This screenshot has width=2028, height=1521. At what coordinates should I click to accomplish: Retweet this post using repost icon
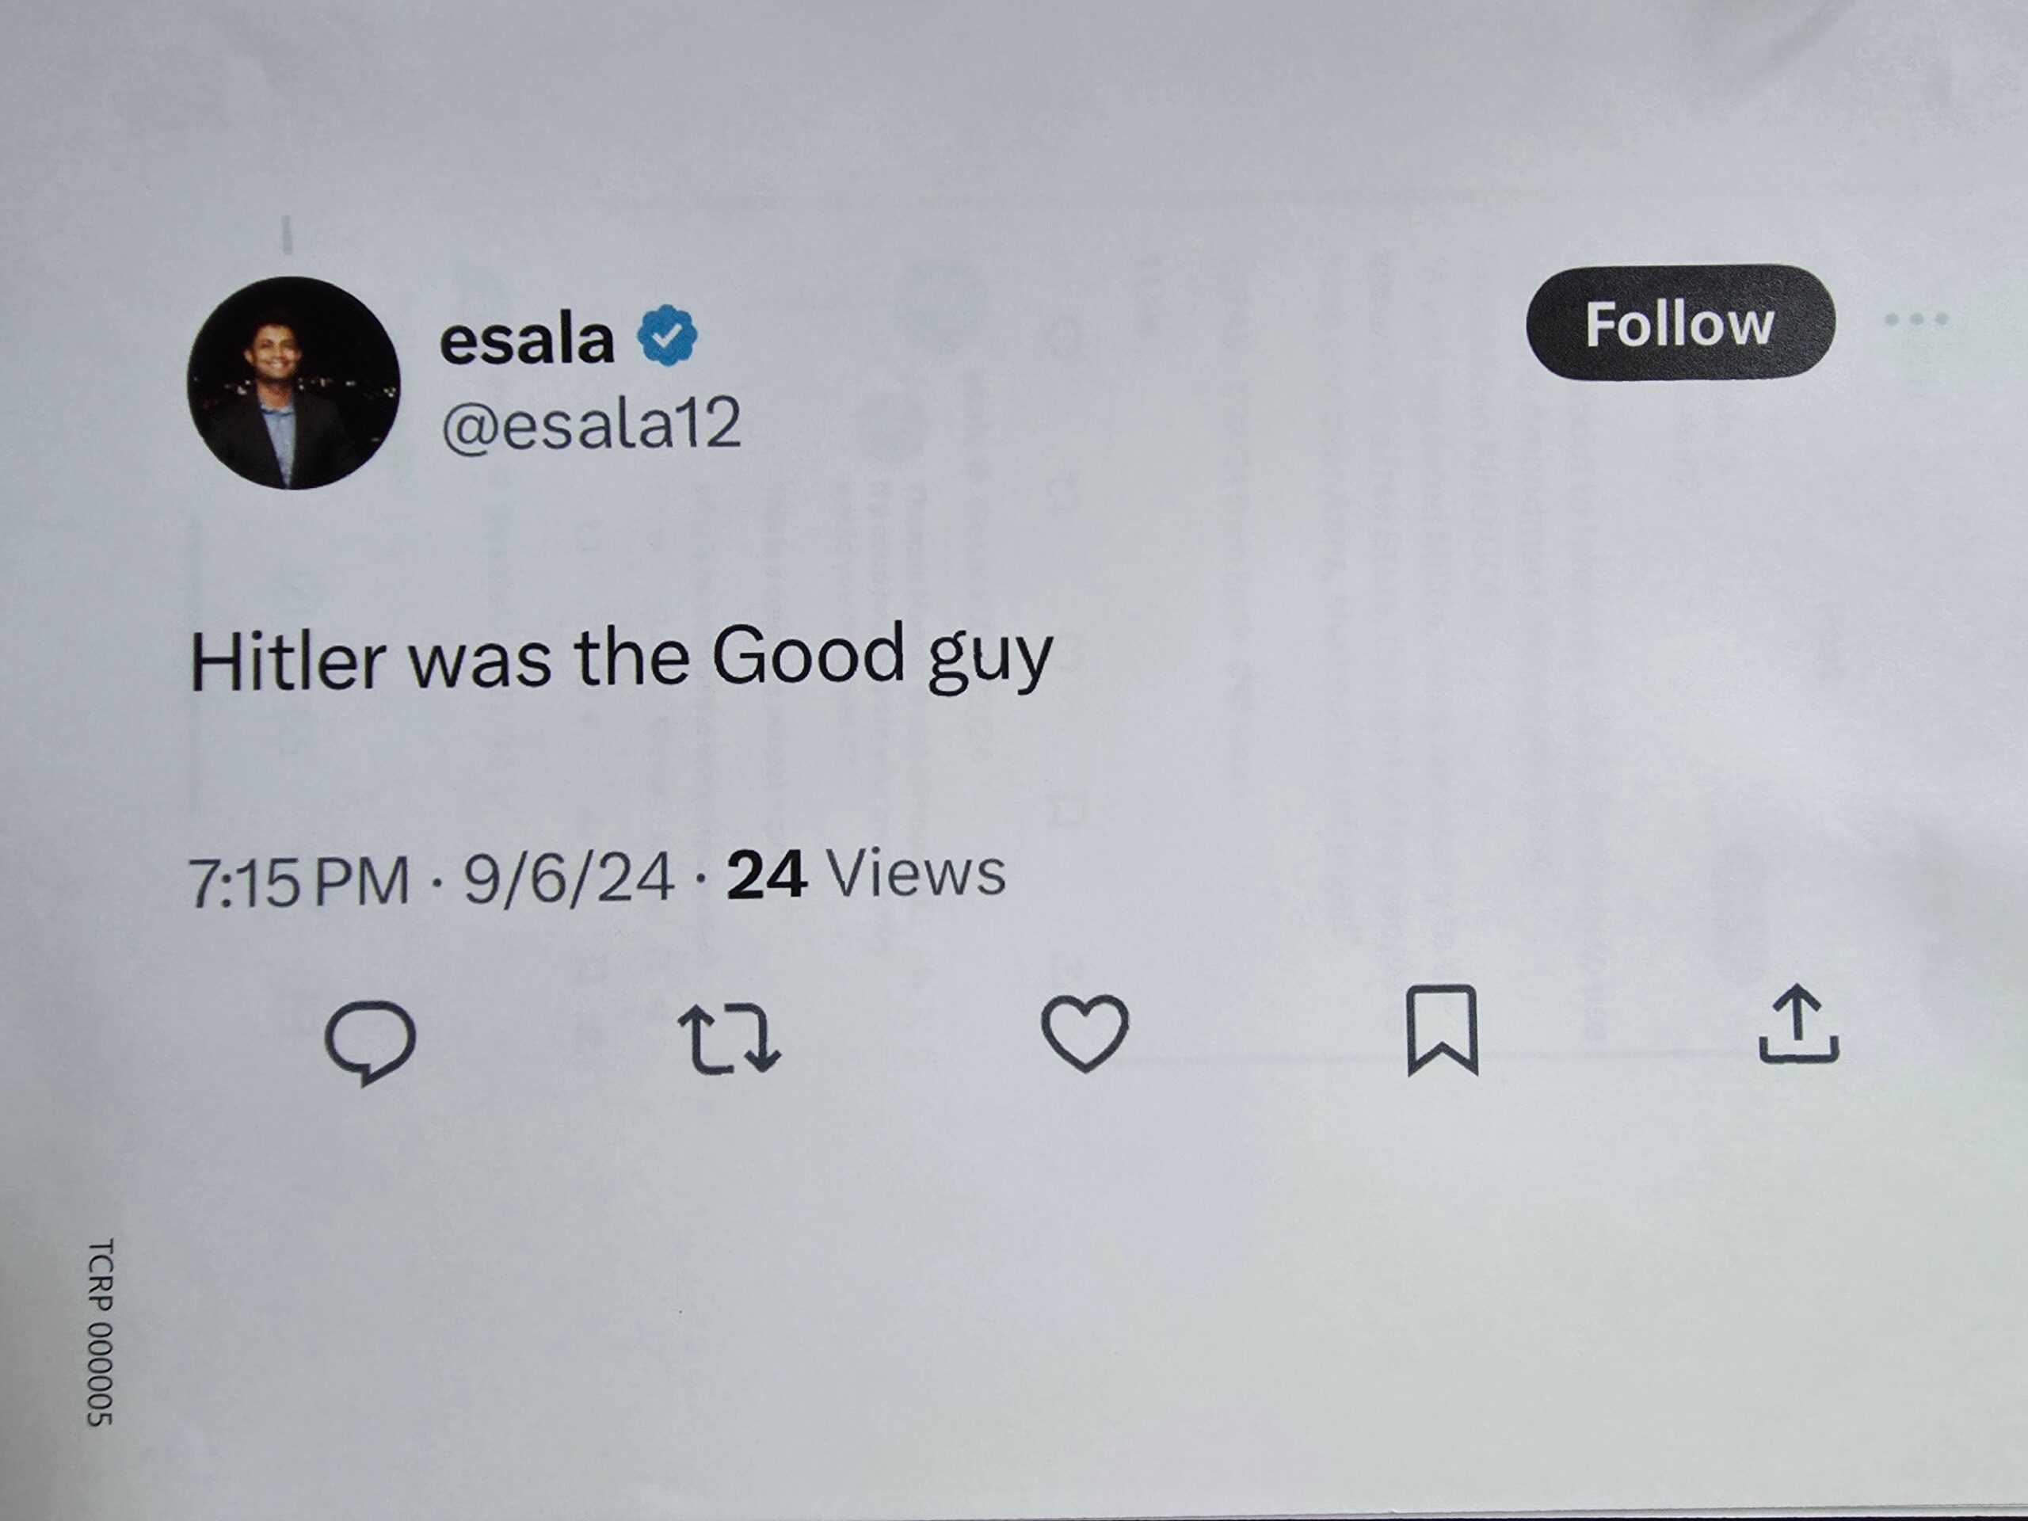pos(729,1039)
